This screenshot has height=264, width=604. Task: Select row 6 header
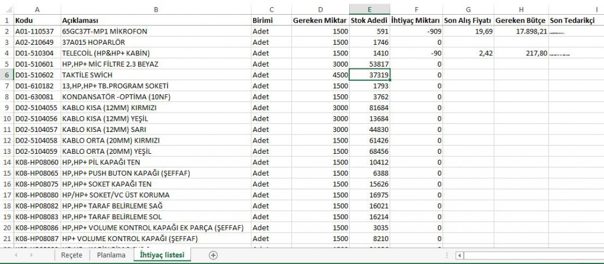point(6,75)
